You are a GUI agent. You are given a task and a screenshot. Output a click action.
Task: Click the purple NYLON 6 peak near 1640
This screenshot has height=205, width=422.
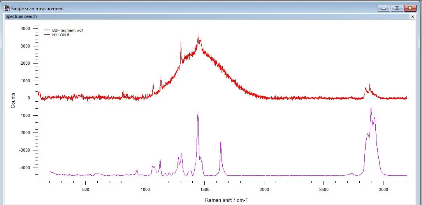(x=221, y=142)
